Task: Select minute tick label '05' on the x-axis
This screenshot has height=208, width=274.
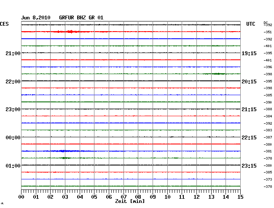Action: 94,197
